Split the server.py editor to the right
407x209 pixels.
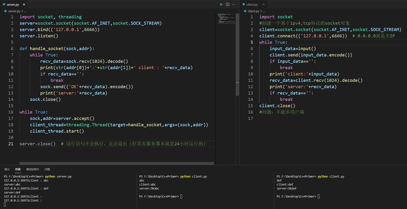tap(227, 5)
